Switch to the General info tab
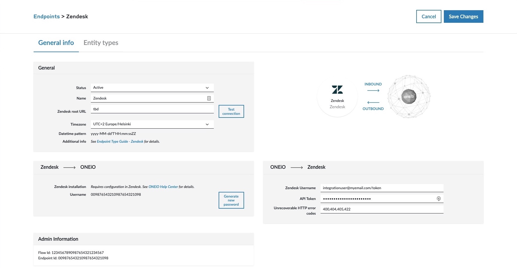 coord(56,43)
